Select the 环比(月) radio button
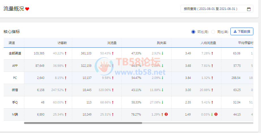The image size is (261, 133). coord(193,32)
